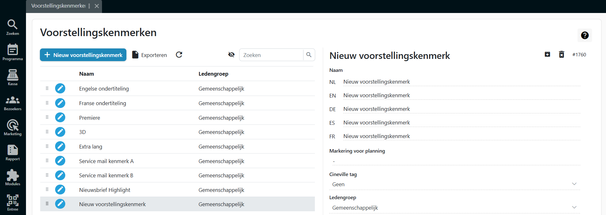
Task: Close the Voorstellingskenmerken tab
Action: 97,6
